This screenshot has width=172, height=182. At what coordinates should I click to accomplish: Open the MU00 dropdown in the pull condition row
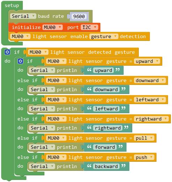coord(56,138)
